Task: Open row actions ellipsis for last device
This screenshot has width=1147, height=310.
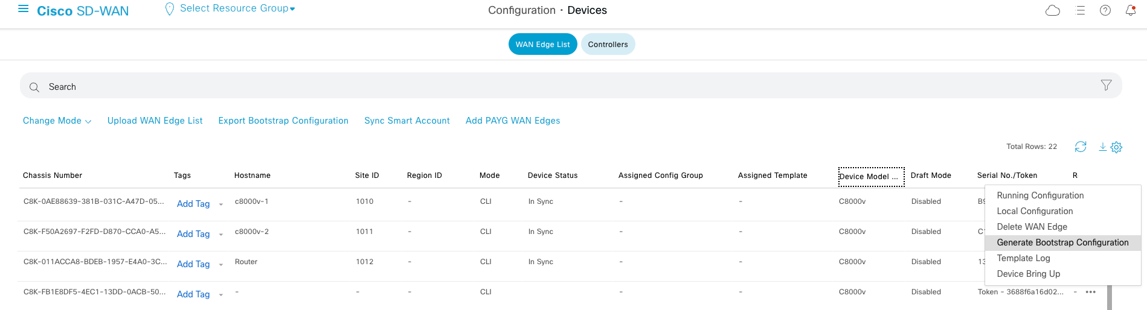Action: tap(1090, 292)
